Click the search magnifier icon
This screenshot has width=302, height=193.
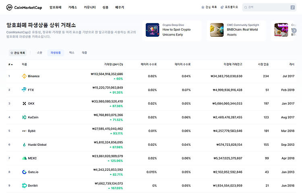(x=246, y=7)
